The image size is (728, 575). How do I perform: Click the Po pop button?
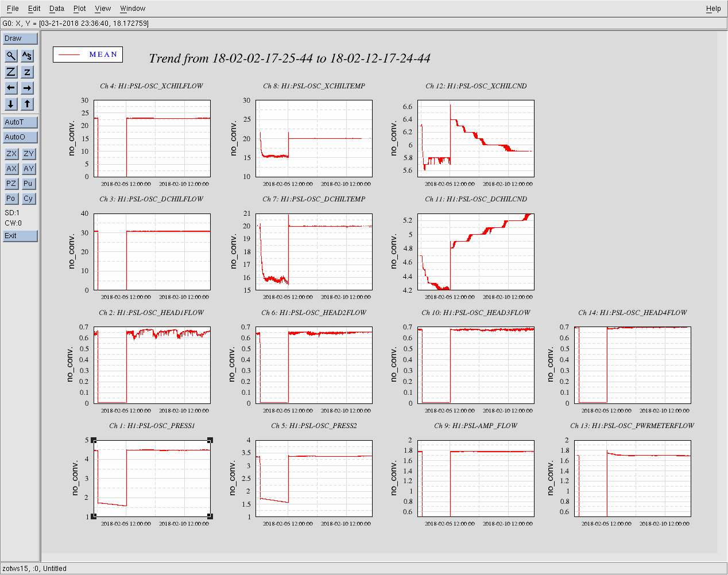[x=11, y=199]
